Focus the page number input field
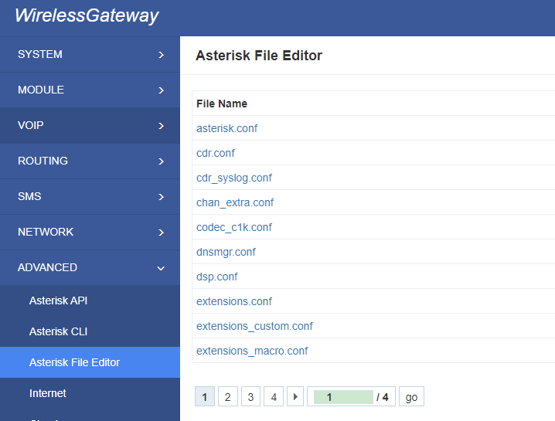 coord(343,397)
